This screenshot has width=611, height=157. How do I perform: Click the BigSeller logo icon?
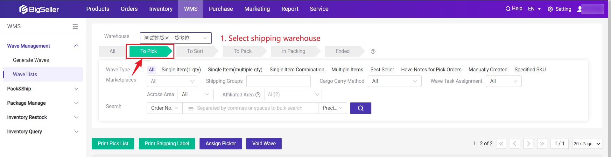pyautogui.click(x=23, y=9)
